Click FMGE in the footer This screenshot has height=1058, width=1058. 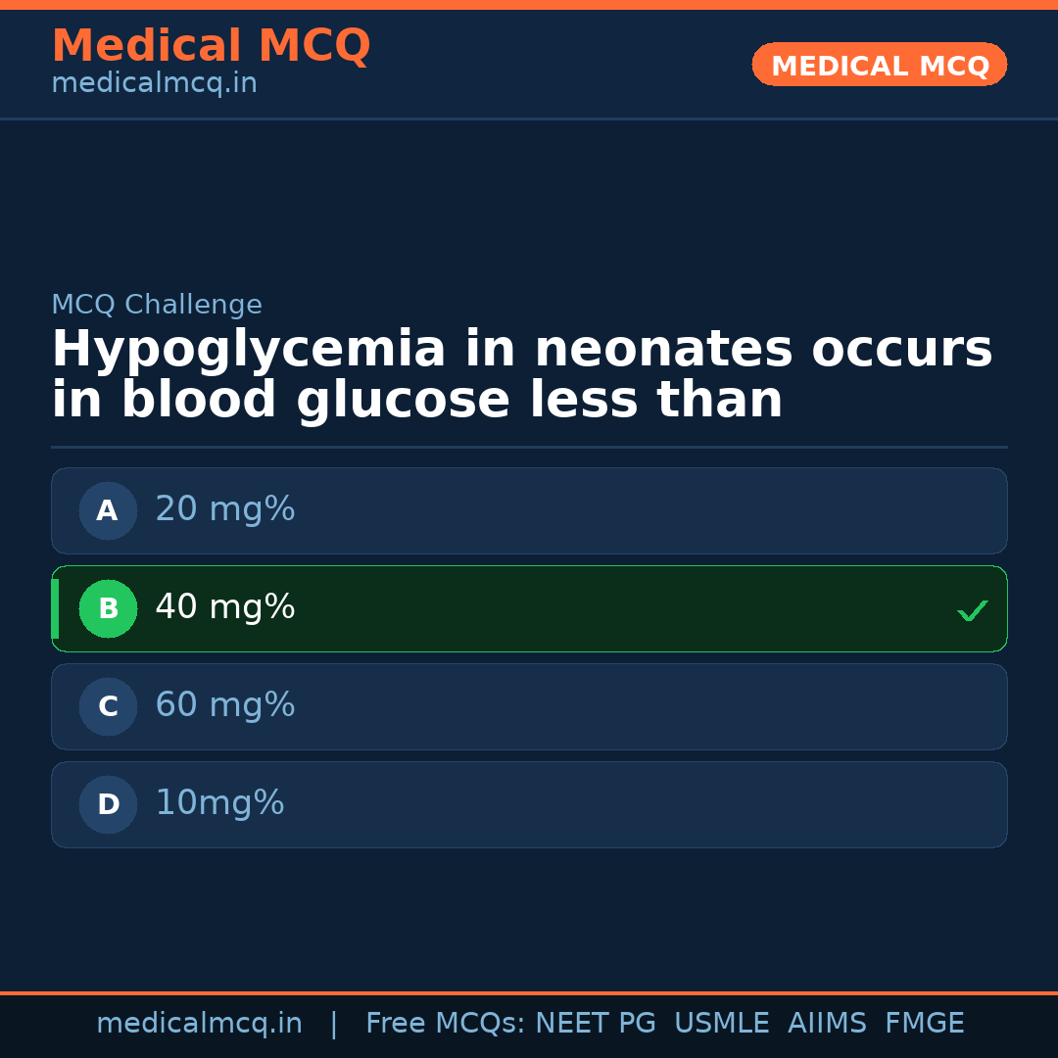coord(924,1024)
